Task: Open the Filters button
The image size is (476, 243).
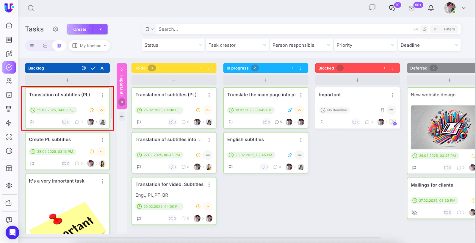Action: (445, 29)
